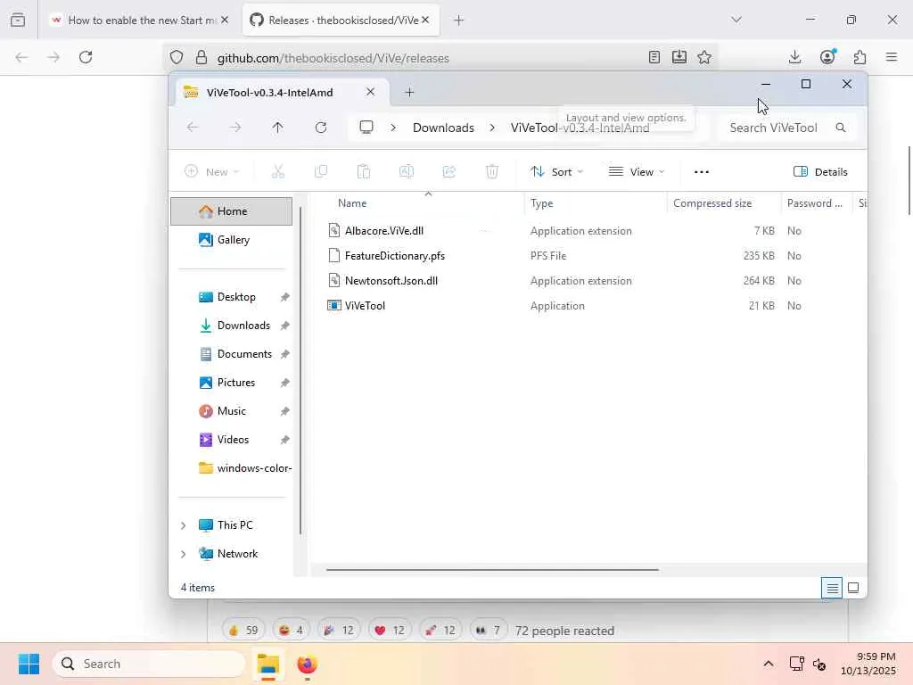Switch to details list view icon in status bar

(832, 589)
